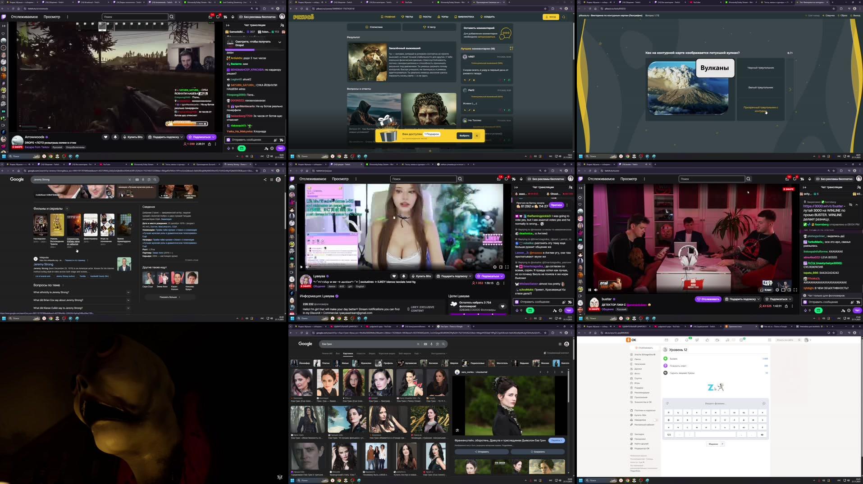Adjust the volume slider on Lyasyaa player
Viewport: 863px width, 484px height.
click(313, 267)
